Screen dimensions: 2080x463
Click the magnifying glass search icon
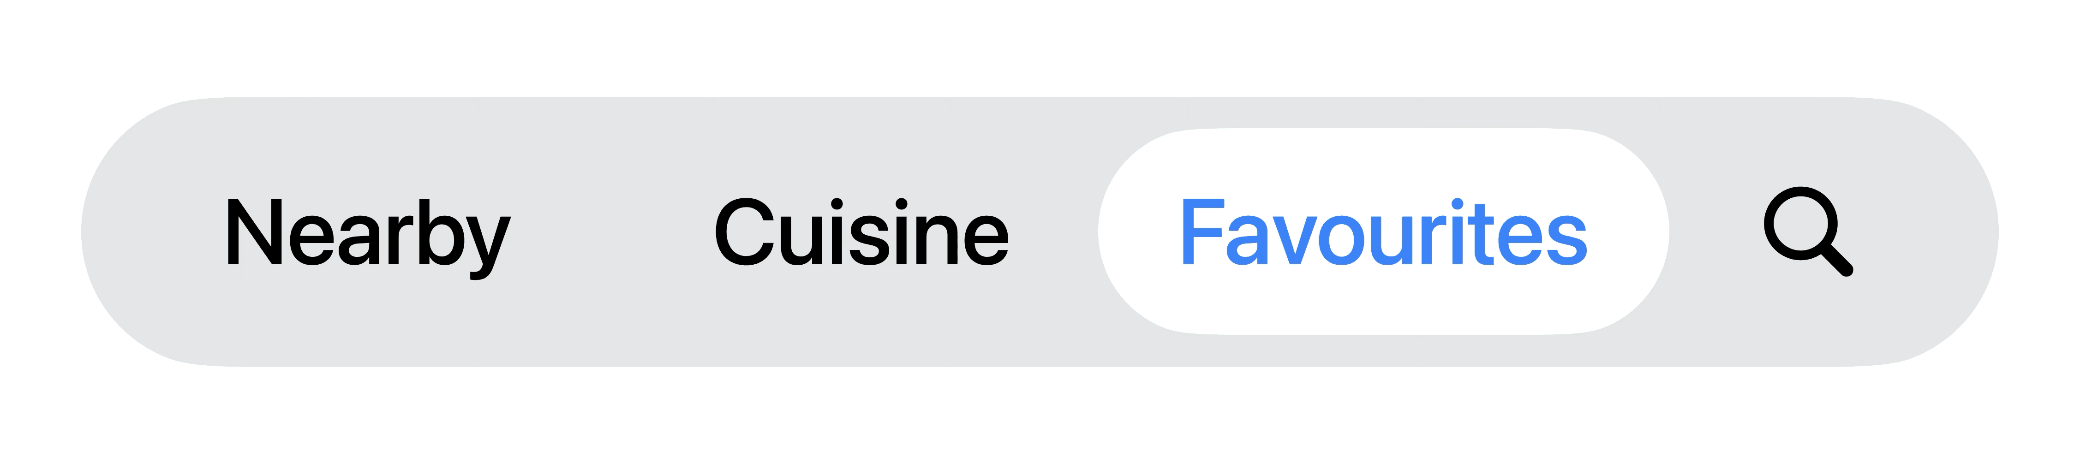click(1808, 231)
